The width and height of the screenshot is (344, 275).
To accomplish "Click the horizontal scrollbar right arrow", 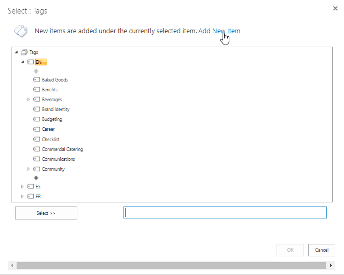I will click(x=331, y=265).
